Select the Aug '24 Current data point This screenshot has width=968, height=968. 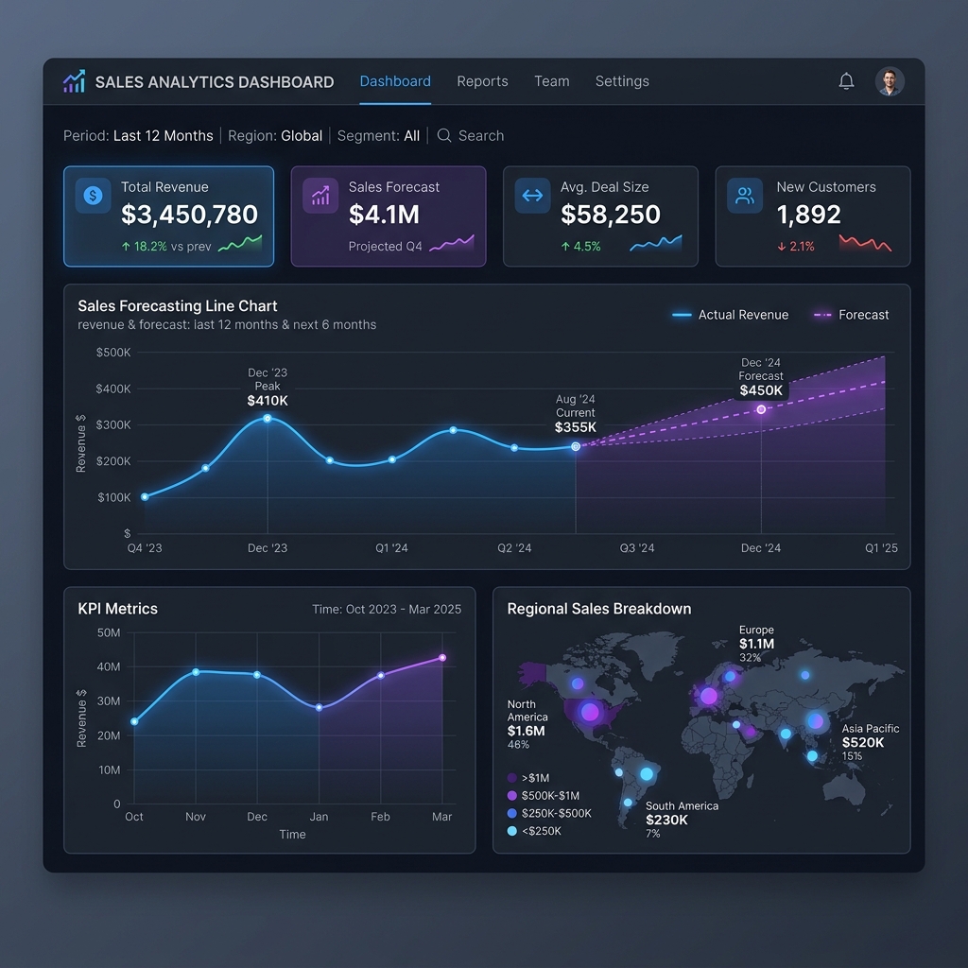pos(576,446)
